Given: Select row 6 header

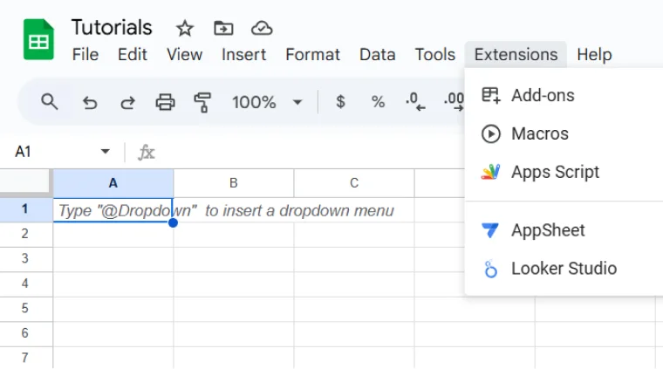Looking at the screenshot, I should point(26,334).
